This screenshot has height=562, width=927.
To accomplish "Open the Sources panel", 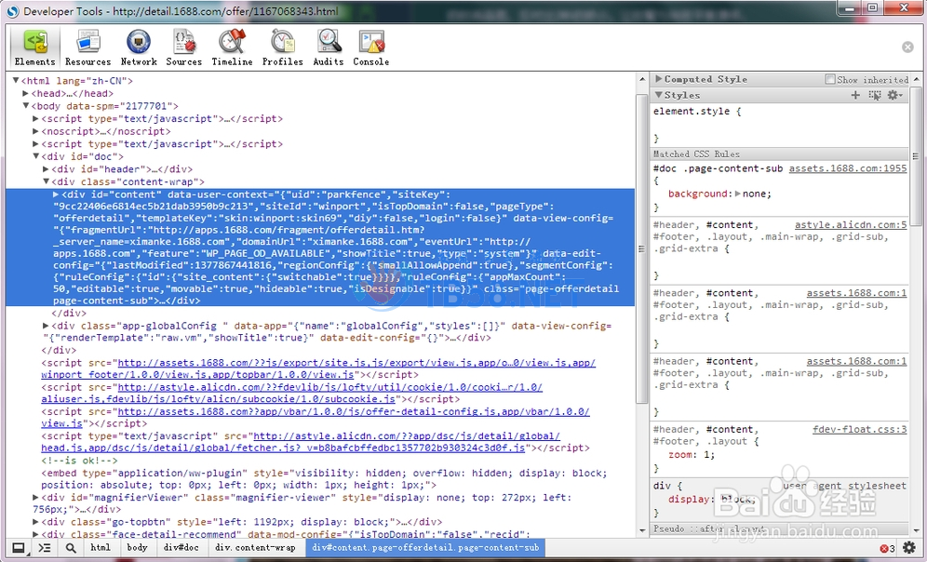I will coord(184,47).
